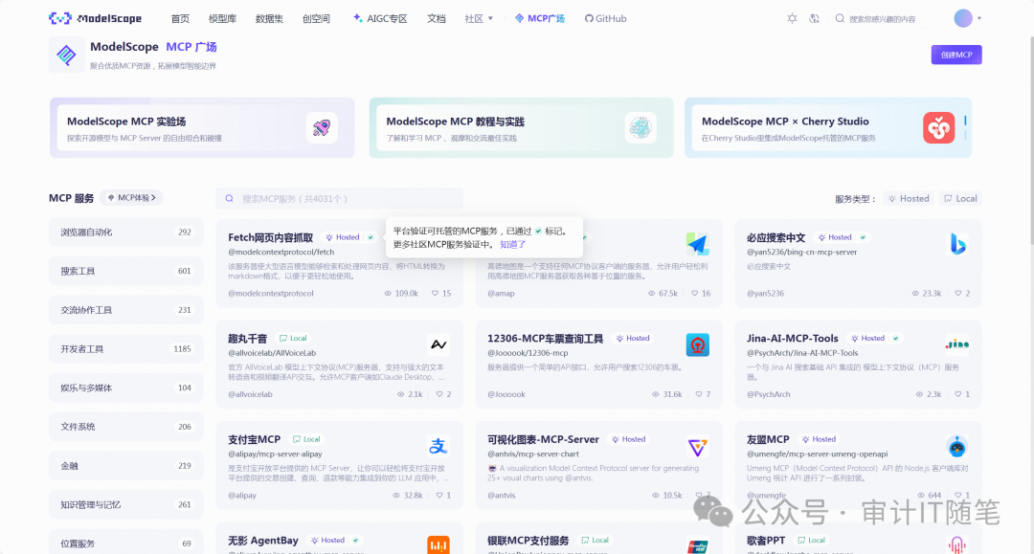
Task: Click the header search input box
Action: click(x=887, y=18)
